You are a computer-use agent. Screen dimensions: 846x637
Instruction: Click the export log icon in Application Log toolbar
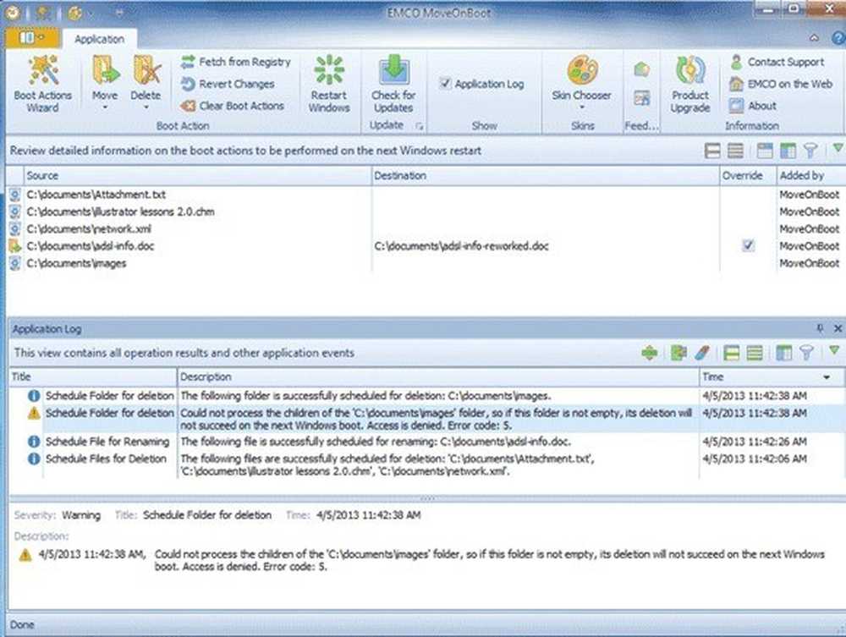click(x=678, y=353)
